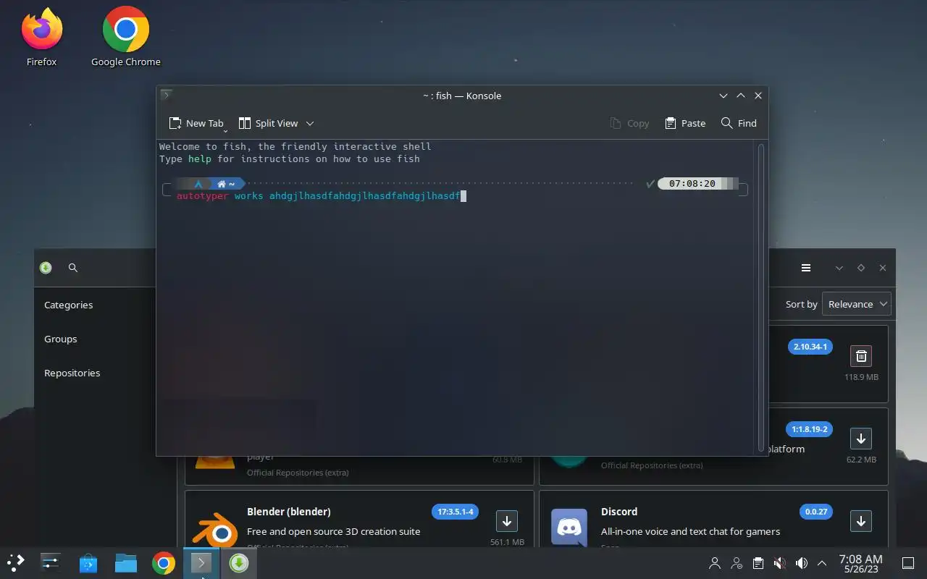
Task: Click the Blender (blender) package title
Action: pos(288,512)
